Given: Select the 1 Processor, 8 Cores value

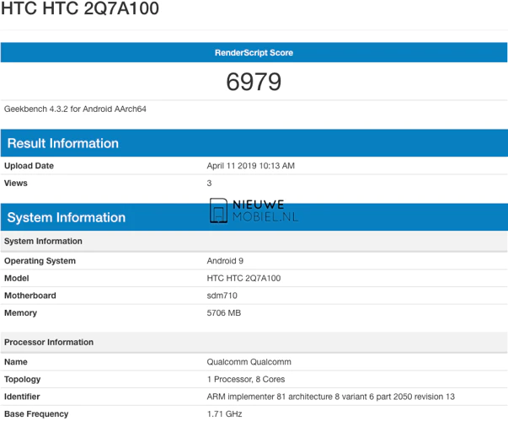Looking at the screenshot, I should click(x=246, y=380).
